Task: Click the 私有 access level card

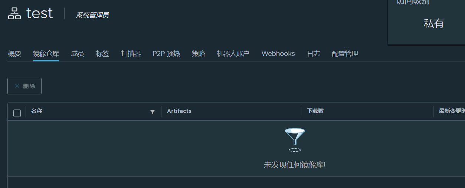Action: 433,24
